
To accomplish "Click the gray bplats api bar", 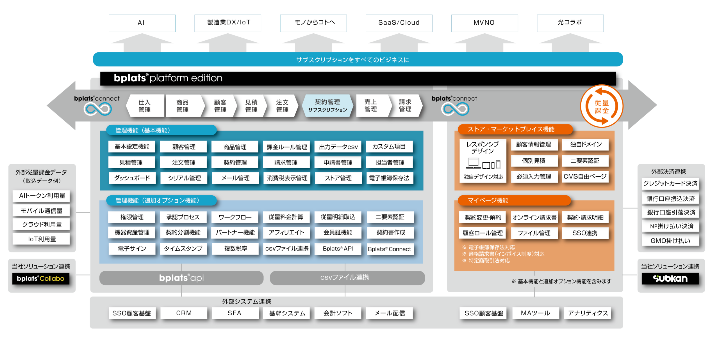I will tap(181, 278).
